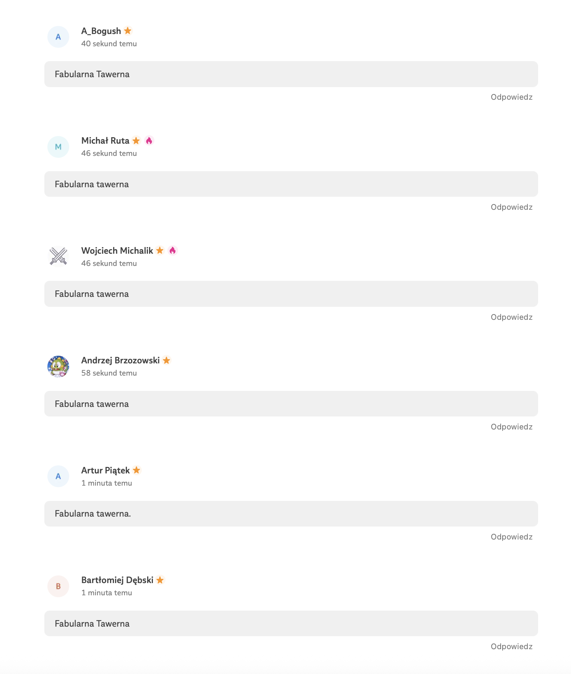The width and height of the screenshot is (571, 674).
Task: Click the star badge beside Andrzej Brzozowski
Action: coord(166,360)
